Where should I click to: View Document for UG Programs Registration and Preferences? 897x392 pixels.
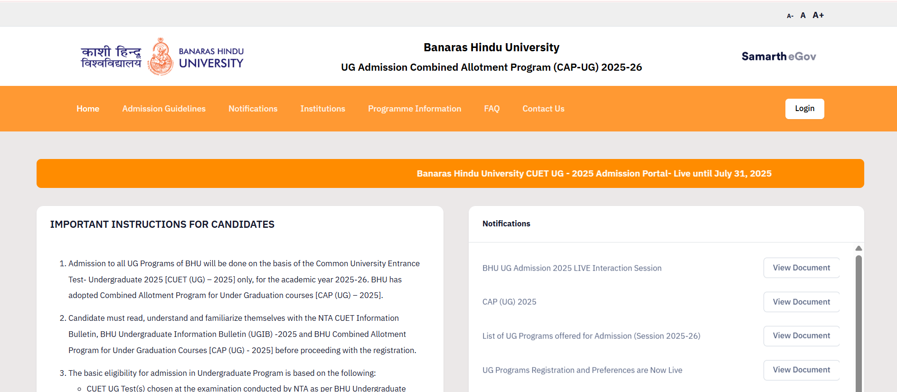pos(801,370)
